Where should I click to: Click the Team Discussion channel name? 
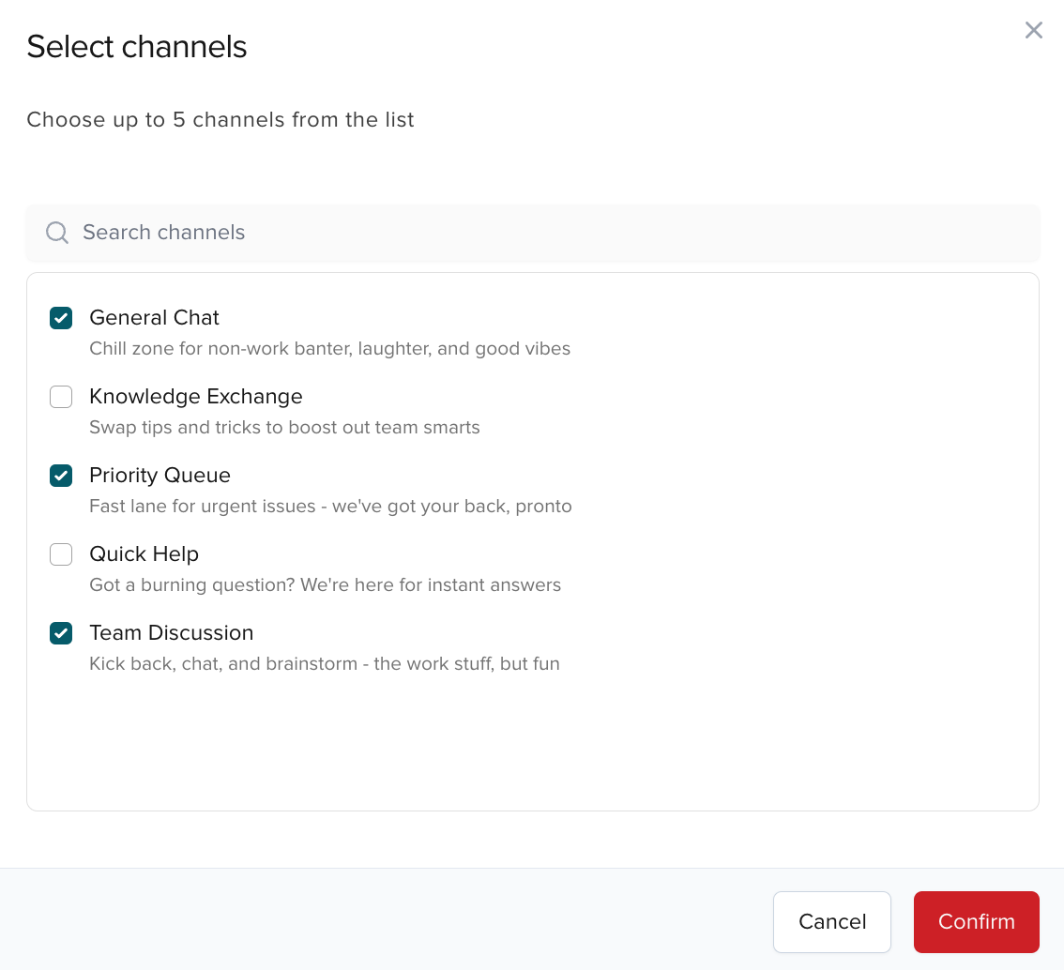(x=171, y=633)
